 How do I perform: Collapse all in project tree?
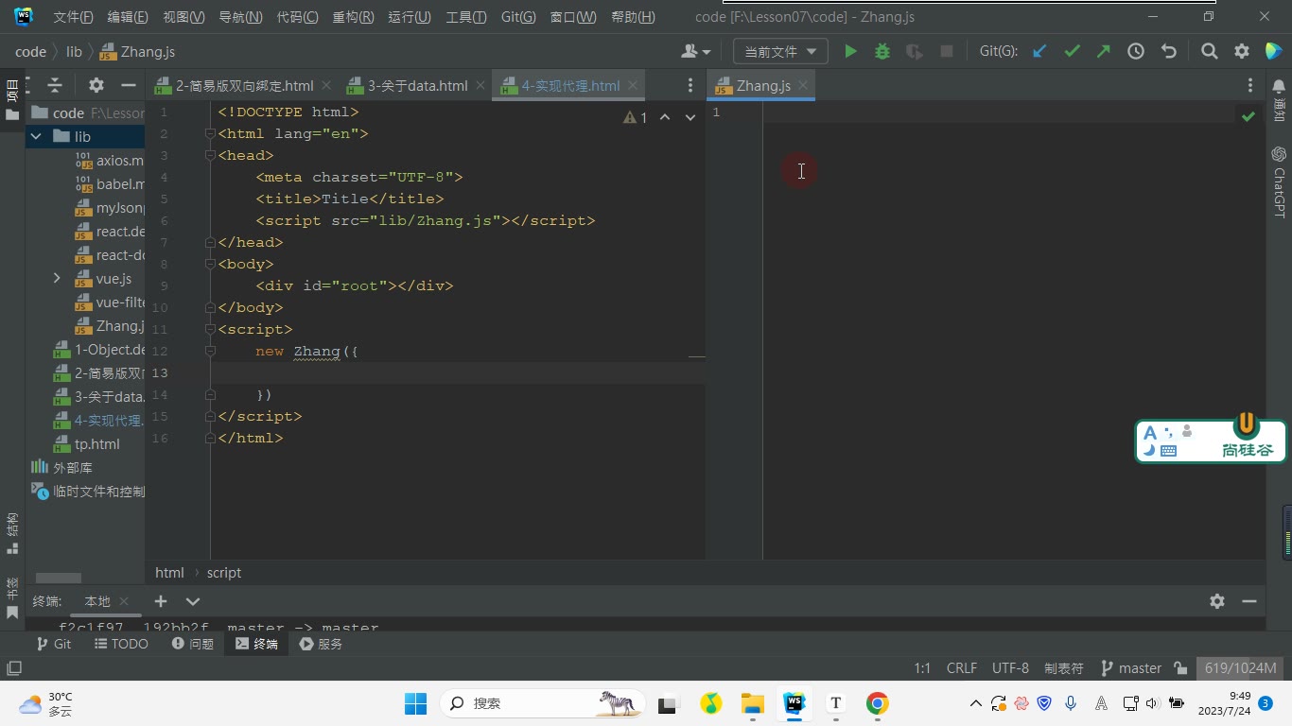(55, 85)
